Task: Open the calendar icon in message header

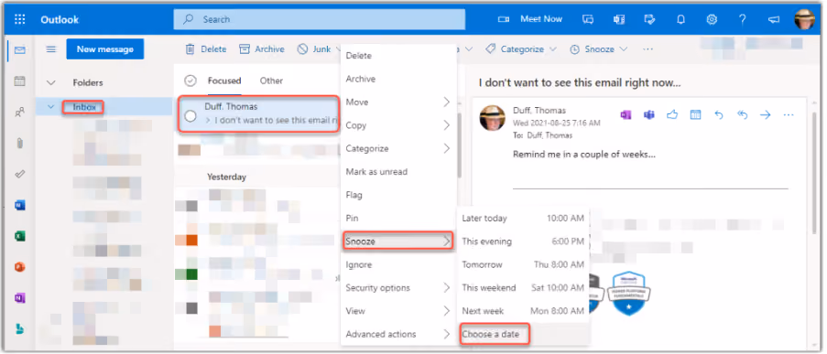Action: (x=696, y=115)
